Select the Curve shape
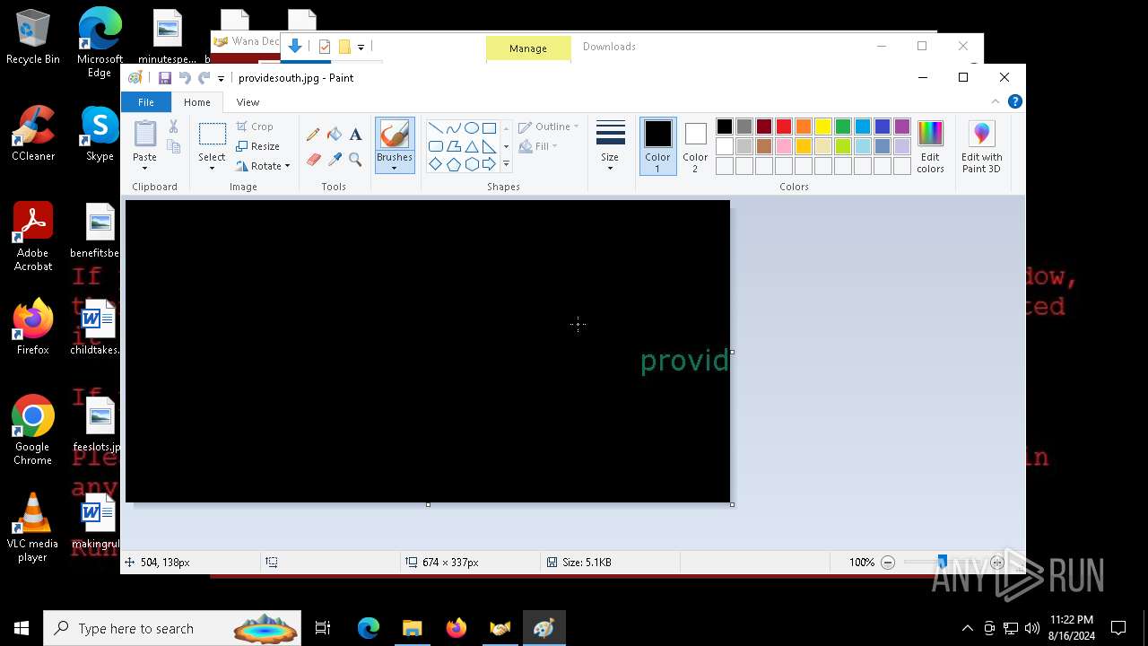The height and width of the screenshot is (646, 1148). pos(453,128)
